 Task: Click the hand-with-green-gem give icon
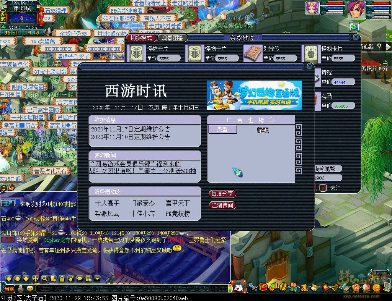[x=273, y=287]
